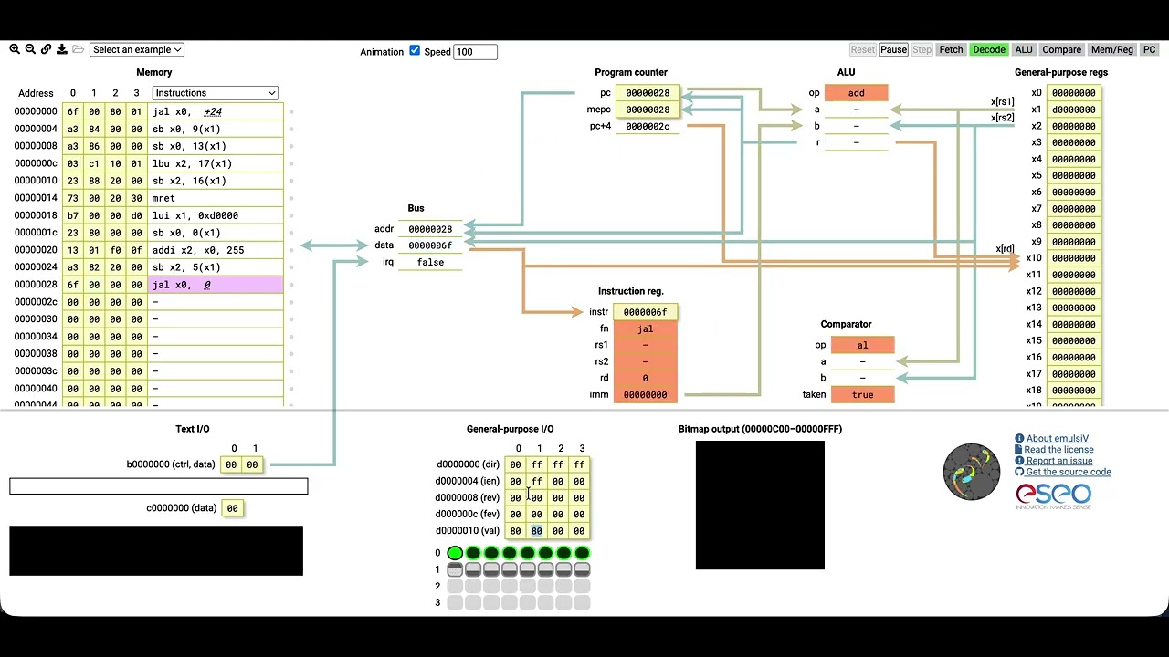Click the 'addi x2, x0, 255' instruction
The width and height of the screenshot is (1169, 657).
click(216, 250)
